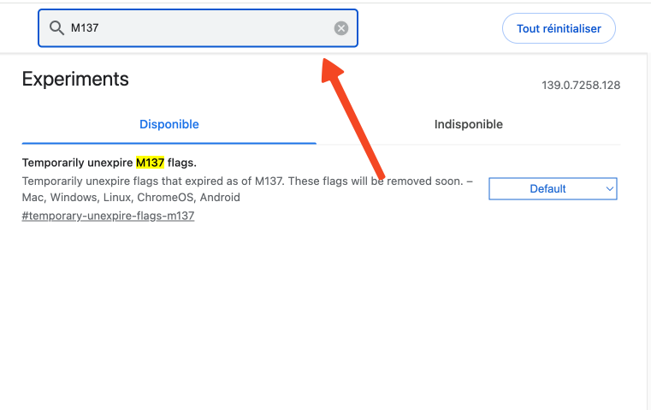Screen dimensions: 651x410
Task: Switch to the Indisponible tab
Action: click(468, 124)
